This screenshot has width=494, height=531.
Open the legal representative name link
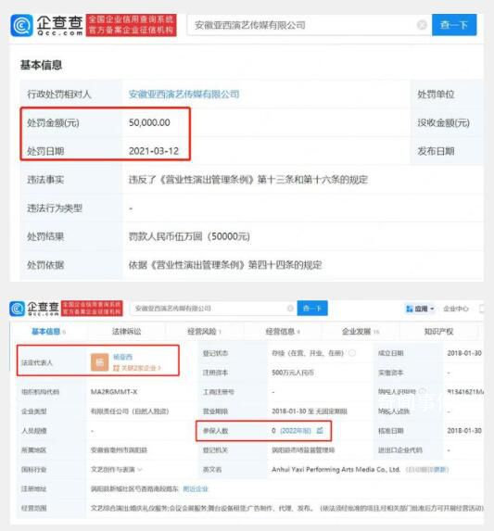point(122,357)
